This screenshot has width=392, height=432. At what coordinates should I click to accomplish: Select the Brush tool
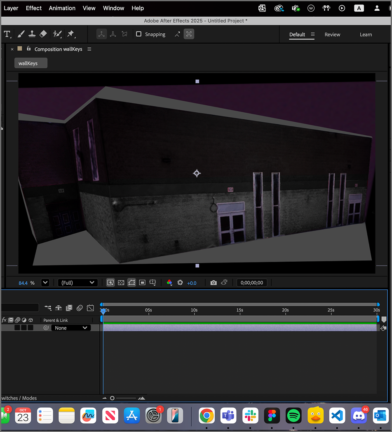pos(21,34)
